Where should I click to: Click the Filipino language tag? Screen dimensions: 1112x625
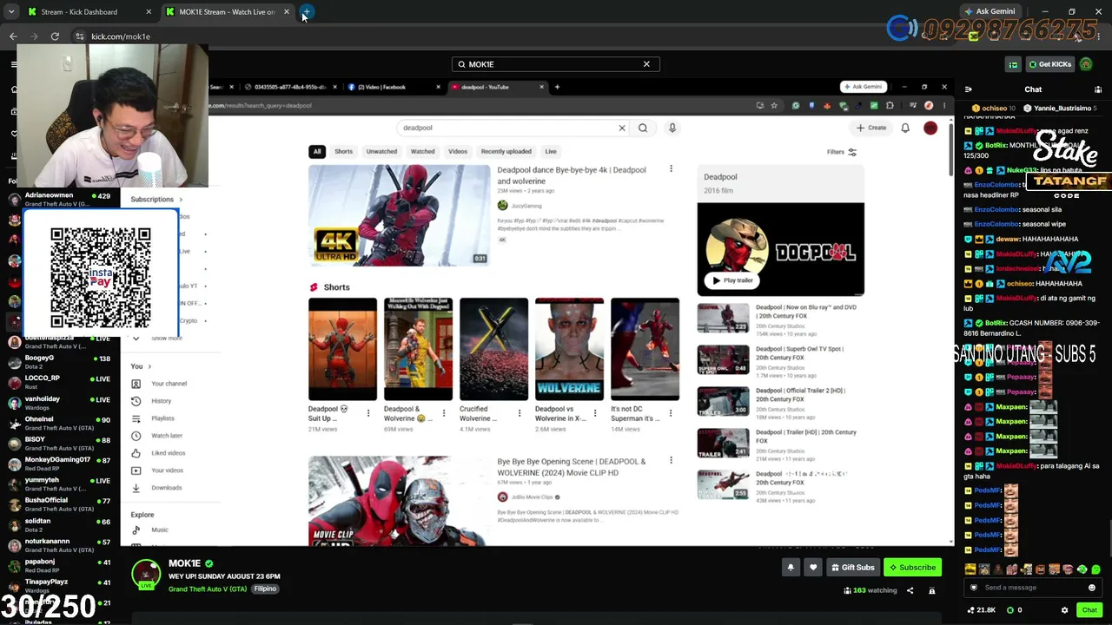265,589
